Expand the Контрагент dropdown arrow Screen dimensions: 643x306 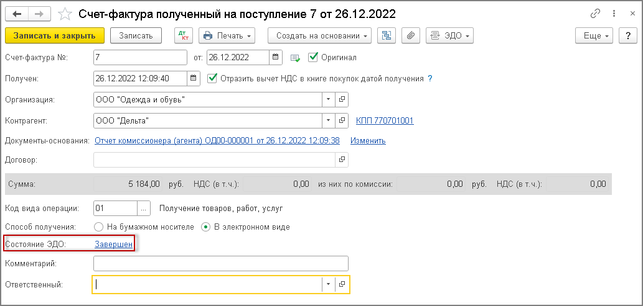(x=329, y=120)
